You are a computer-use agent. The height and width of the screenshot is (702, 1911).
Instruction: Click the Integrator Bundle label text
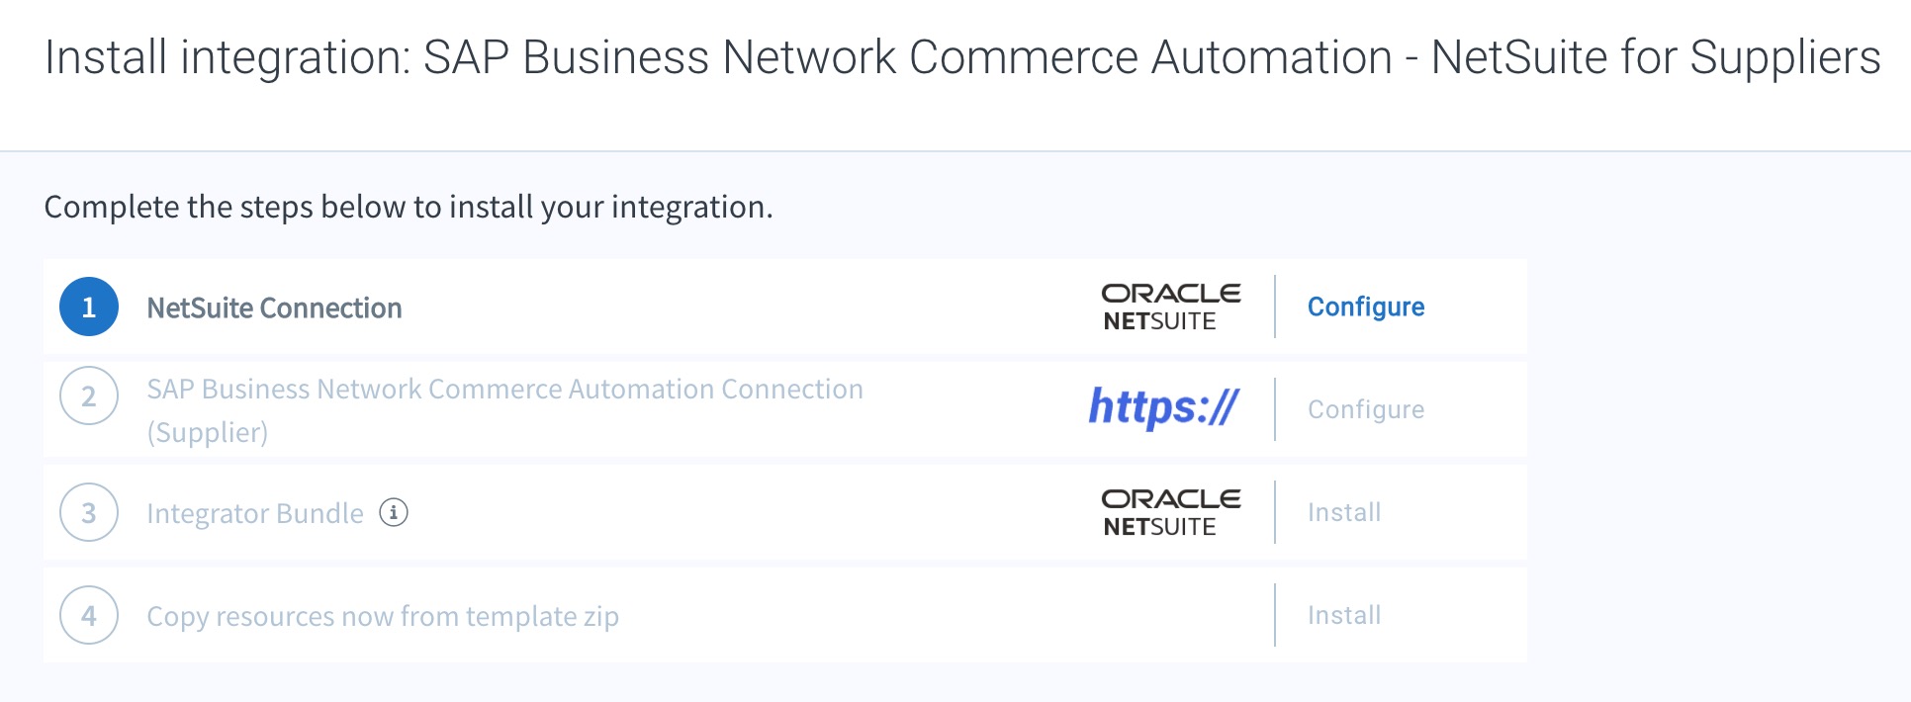coord(254,513)
